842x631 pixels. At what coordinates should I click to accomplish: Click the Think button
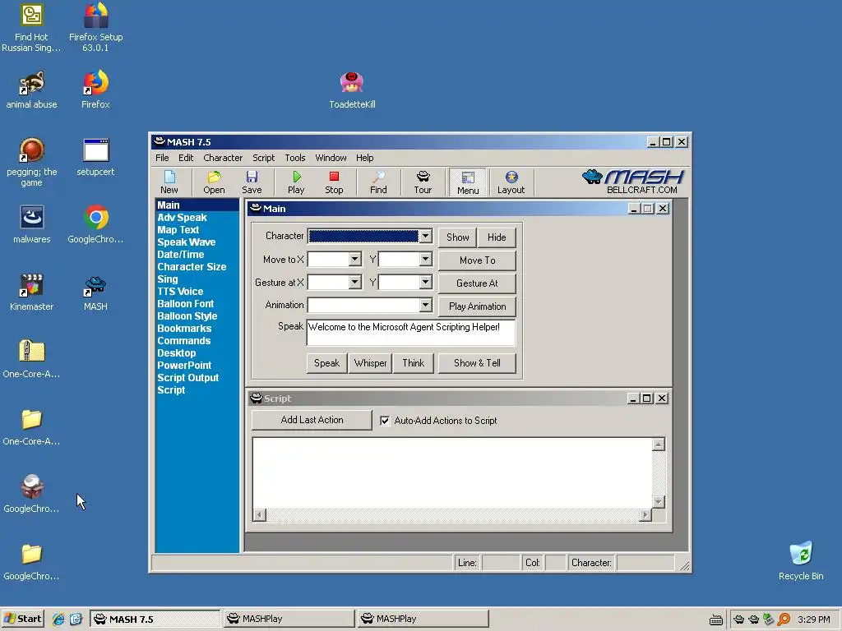(x=413, y=363)
